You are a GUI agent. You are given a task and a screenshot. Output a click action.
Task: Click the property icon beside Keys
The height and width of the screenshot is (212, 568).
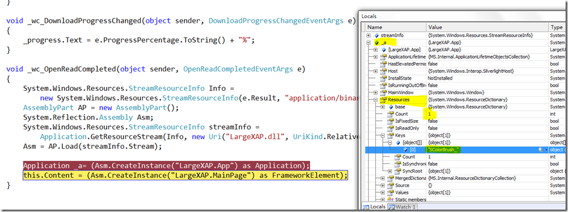coord(391,135)
